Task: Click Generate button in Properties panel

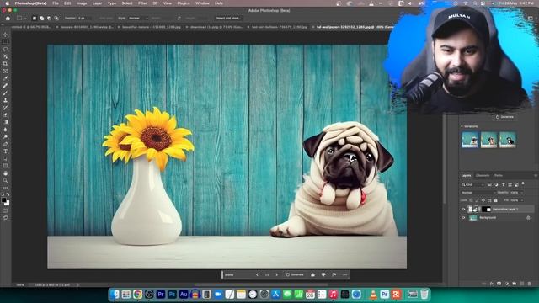Action: 504,117
